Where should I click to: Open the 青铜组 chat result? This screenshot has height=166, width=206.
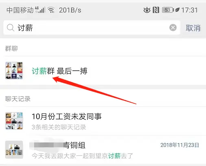(103, 150)
